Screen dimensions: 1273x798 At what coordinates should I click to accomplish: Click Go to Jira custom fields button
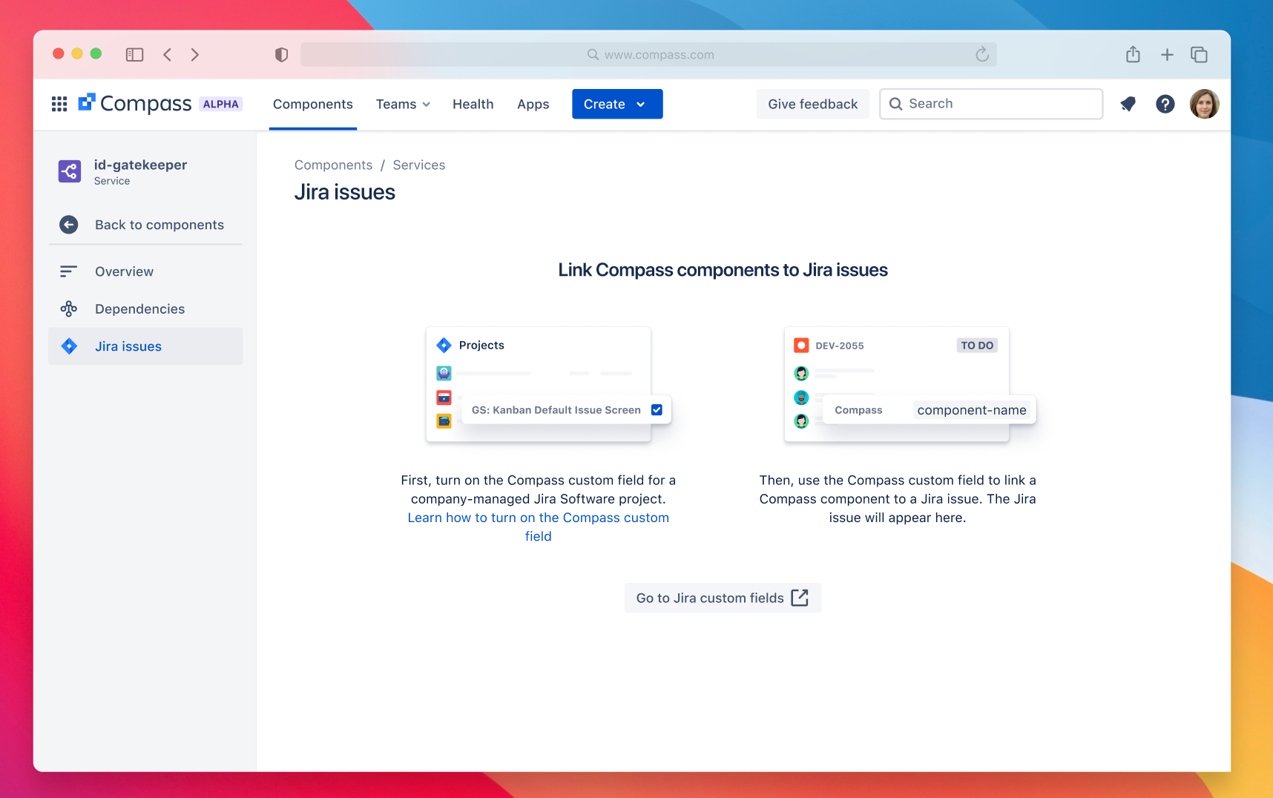(723, 598)
